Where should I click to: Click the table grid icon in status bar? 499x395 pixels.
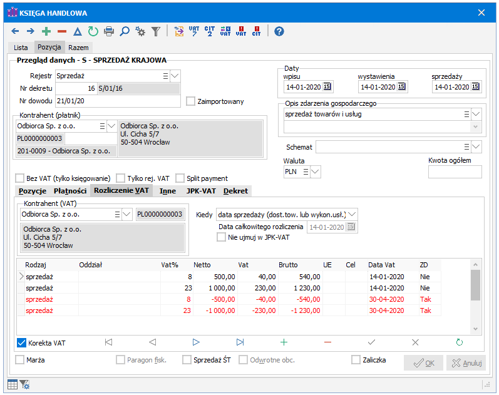[13, 384]
